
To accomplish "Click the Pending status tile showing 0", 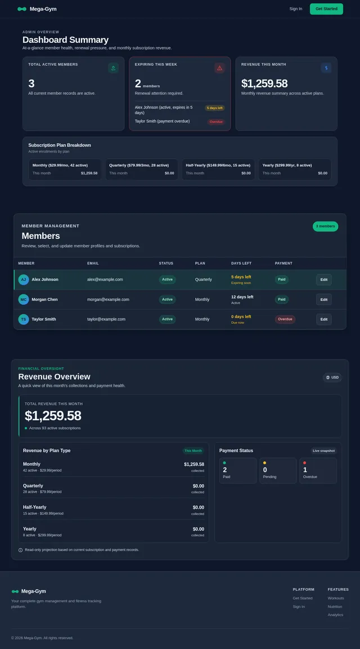I will (278, 470).
